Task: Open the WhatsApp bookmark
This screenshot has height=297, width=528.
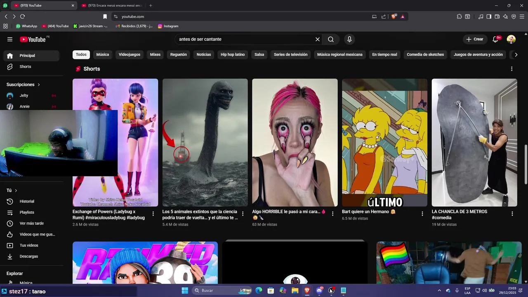Action: pos(26,26)
